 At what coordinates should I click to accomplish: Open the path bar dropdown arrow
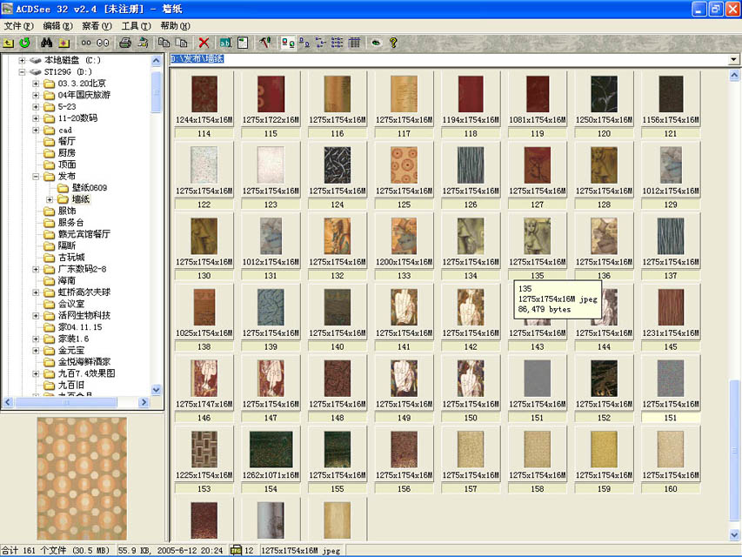pyautogui.click(x=733, y=59)
